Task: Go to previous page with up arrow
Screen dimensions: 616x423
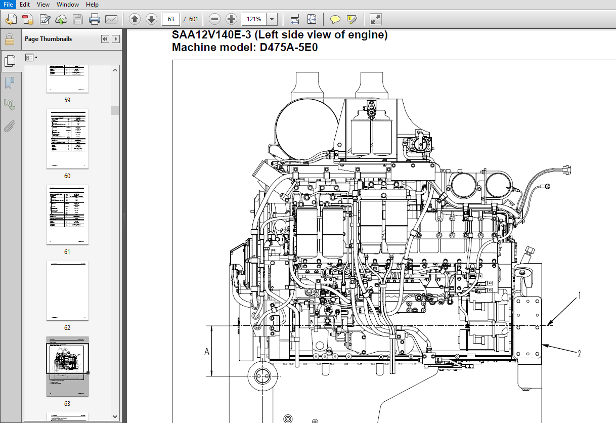Action: pyautogui.click(x=135, y=19)
